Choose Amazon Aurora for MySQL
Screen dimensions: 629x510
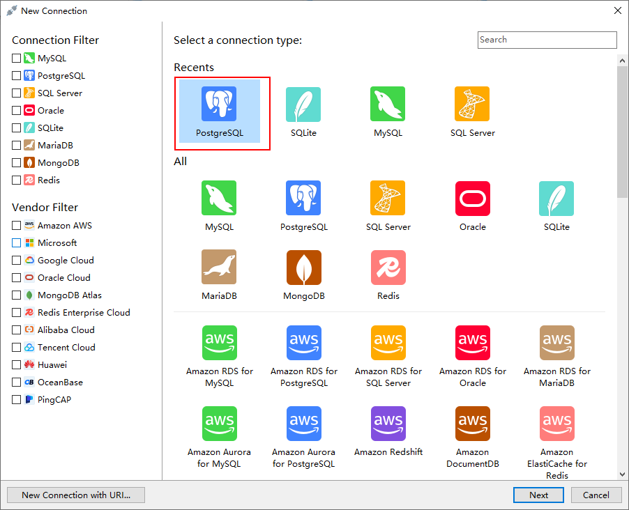[x=219, y=438]
